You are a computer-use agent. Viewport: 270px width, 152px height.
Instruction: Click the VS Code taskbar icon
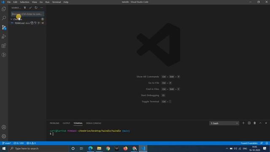pyautogui.click(x=143, y=148)
